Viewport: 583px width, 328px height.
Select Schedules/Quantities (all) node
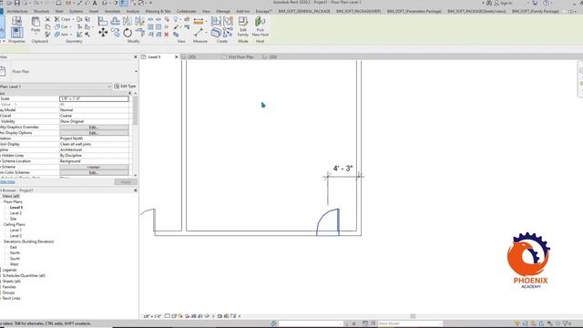point(24,275)
